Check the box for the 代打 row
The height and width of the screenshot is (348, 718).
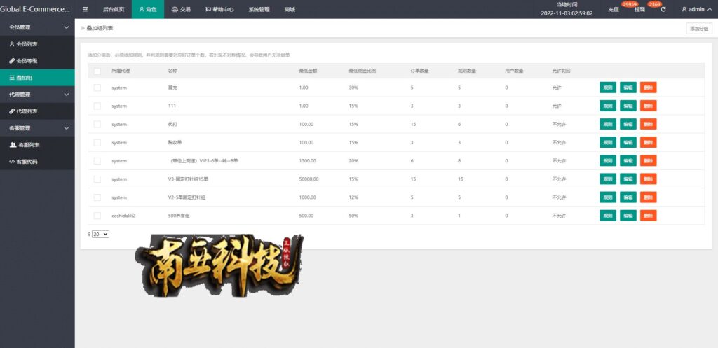click(x=97, y=124)
